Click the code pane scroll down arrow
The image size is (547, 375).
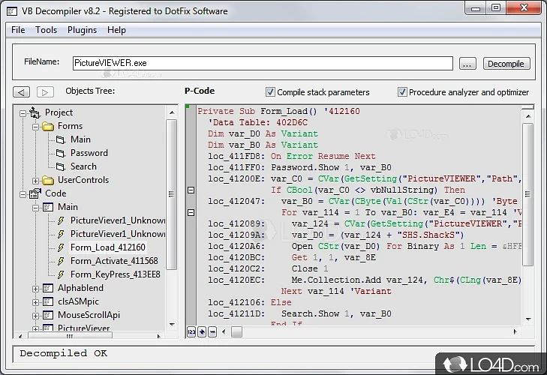528,319
